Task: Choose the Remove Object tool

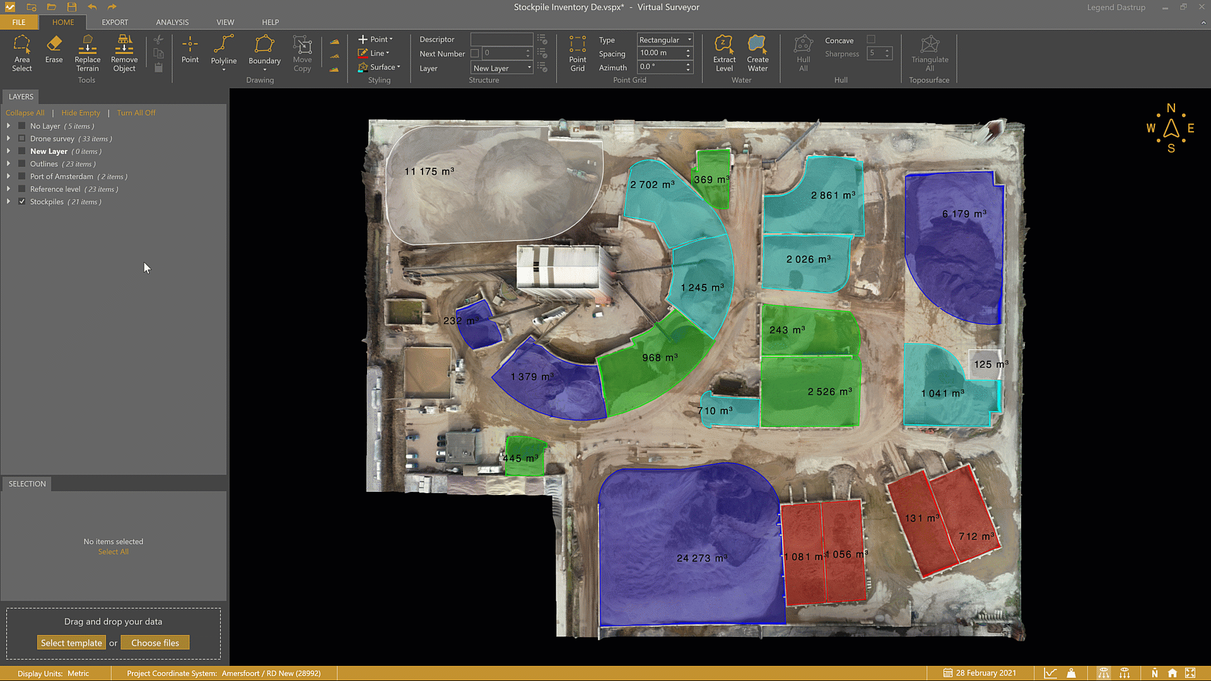Action: 124,54
